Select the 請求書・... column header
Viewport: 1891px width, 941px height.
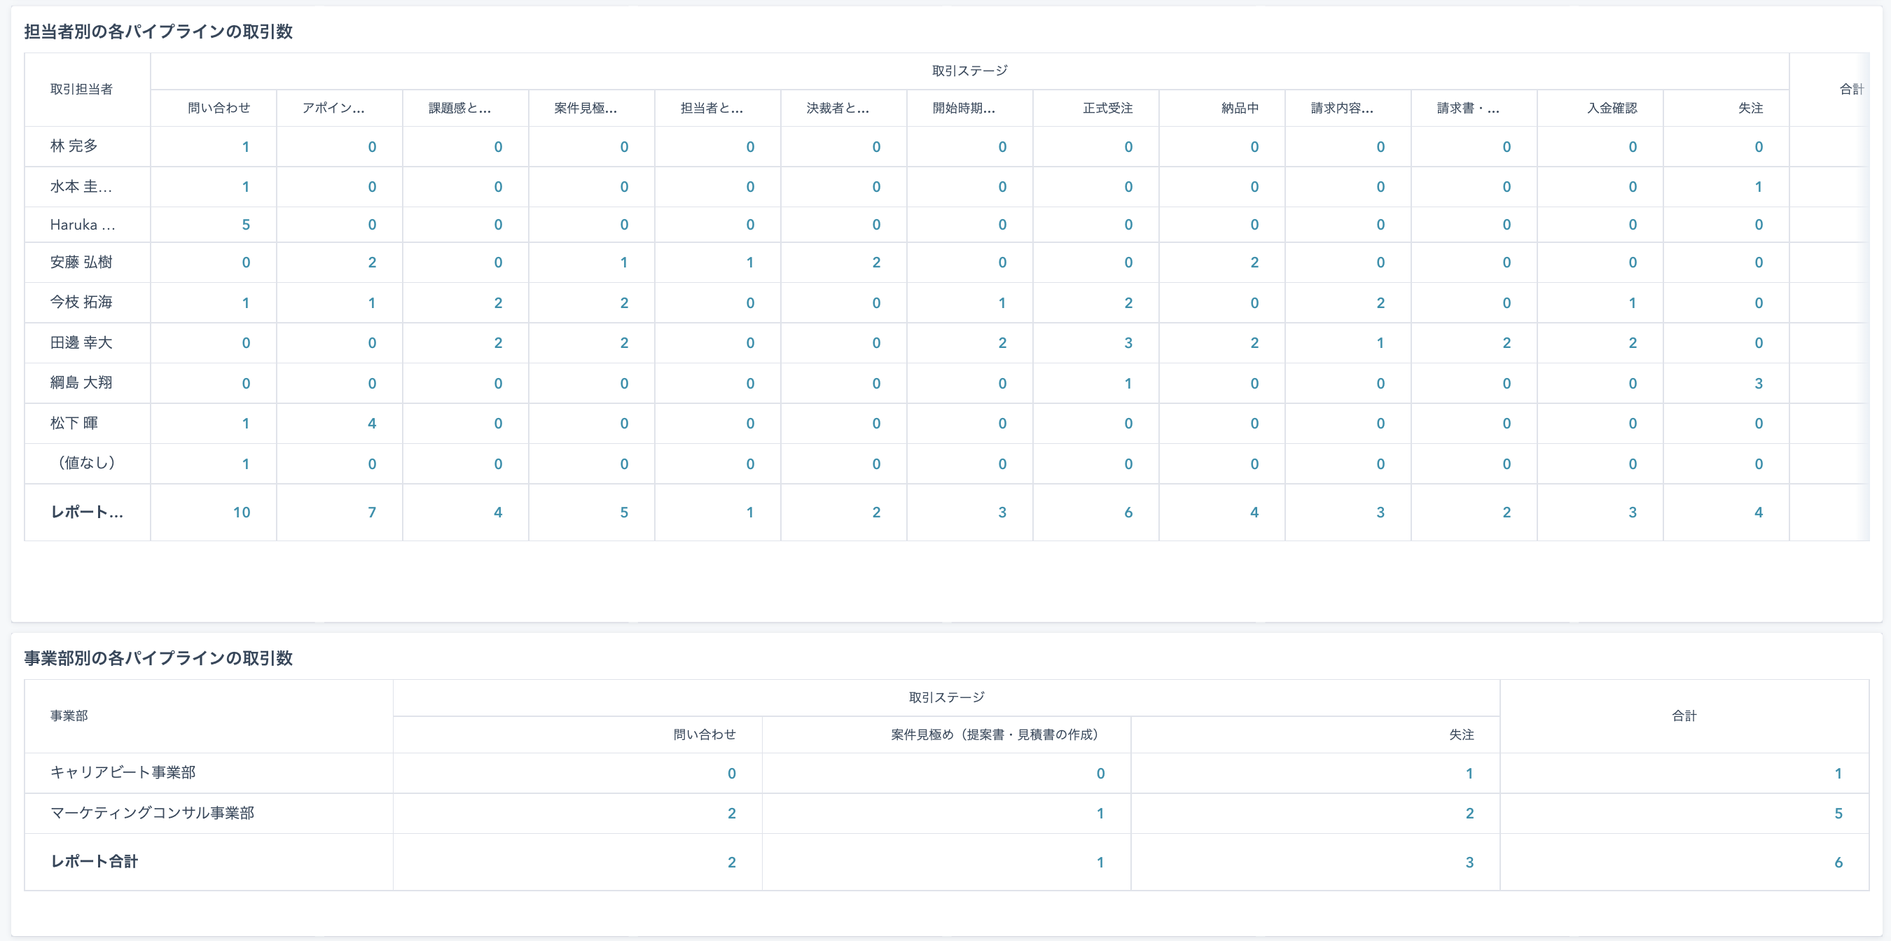click(x=1468, y=108)
